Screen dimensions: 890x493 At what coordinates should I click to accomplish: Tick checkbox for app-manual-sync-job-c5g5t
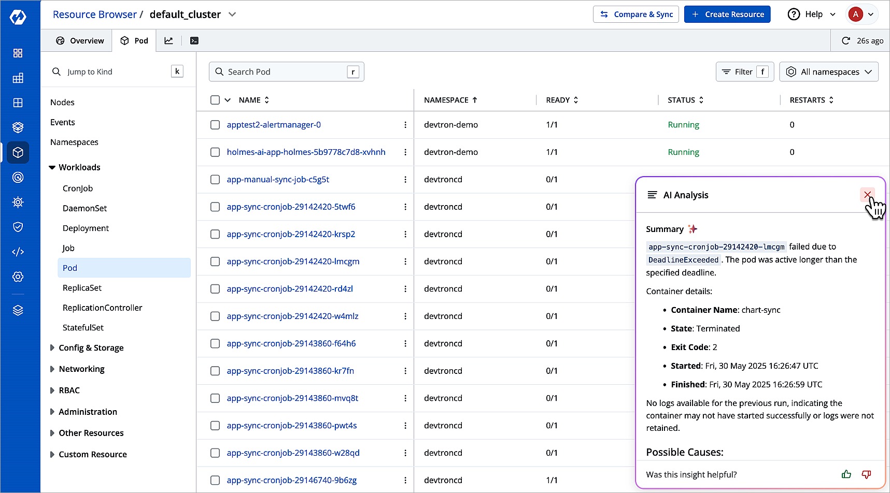215,180
